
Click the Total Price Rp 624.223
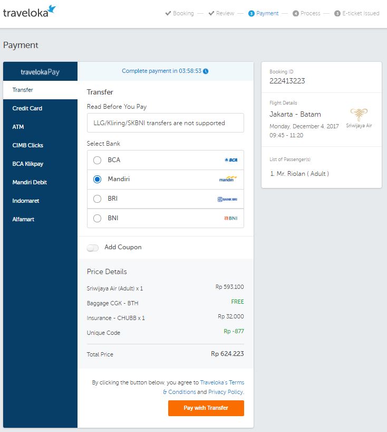click(227, 354)
